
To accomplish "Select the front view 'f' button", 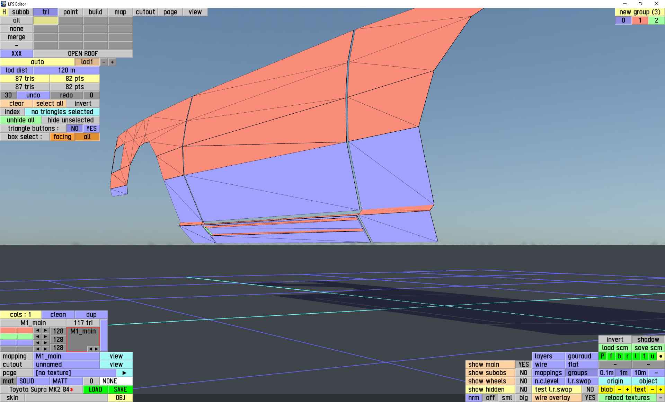I will point(611,356).
